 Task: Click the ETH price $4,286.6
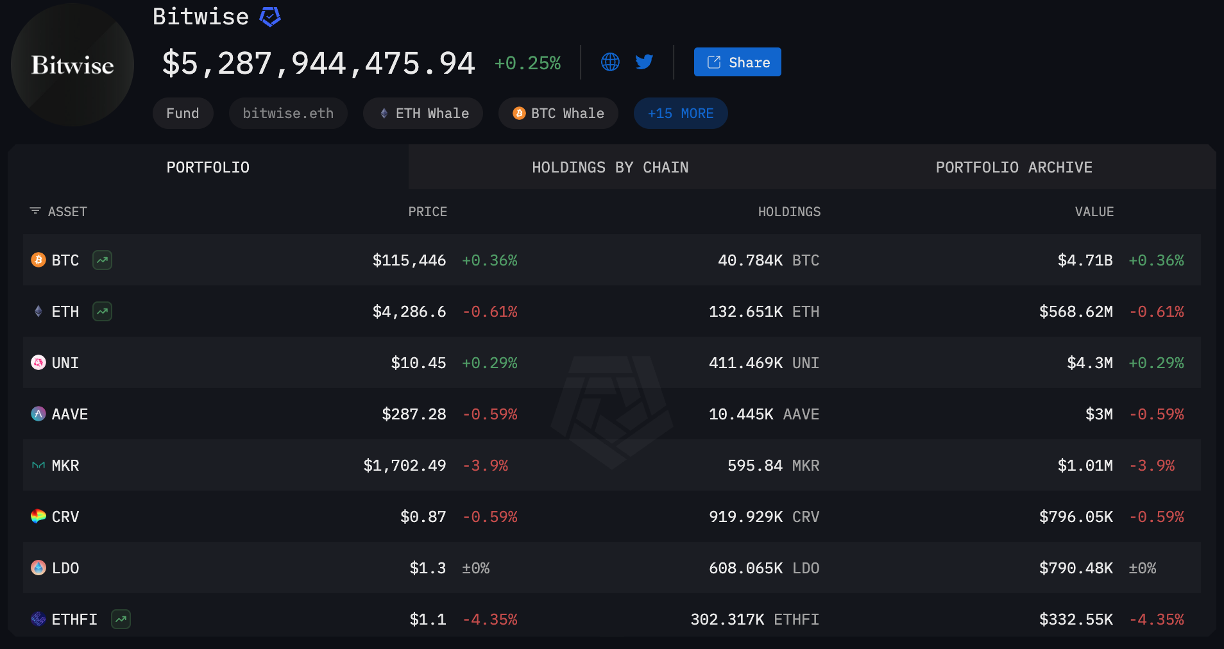tap(409, 312)
